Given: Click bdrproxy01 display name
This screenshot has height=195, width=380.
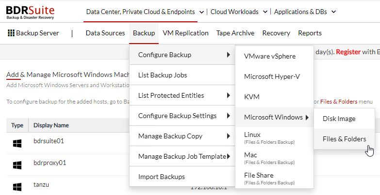Looking at the screenshot, I should 50,163.
